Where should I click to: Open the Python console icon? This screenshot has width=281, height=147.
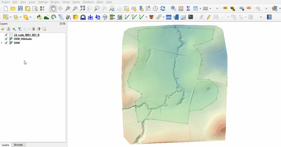[x=39, y=17]
